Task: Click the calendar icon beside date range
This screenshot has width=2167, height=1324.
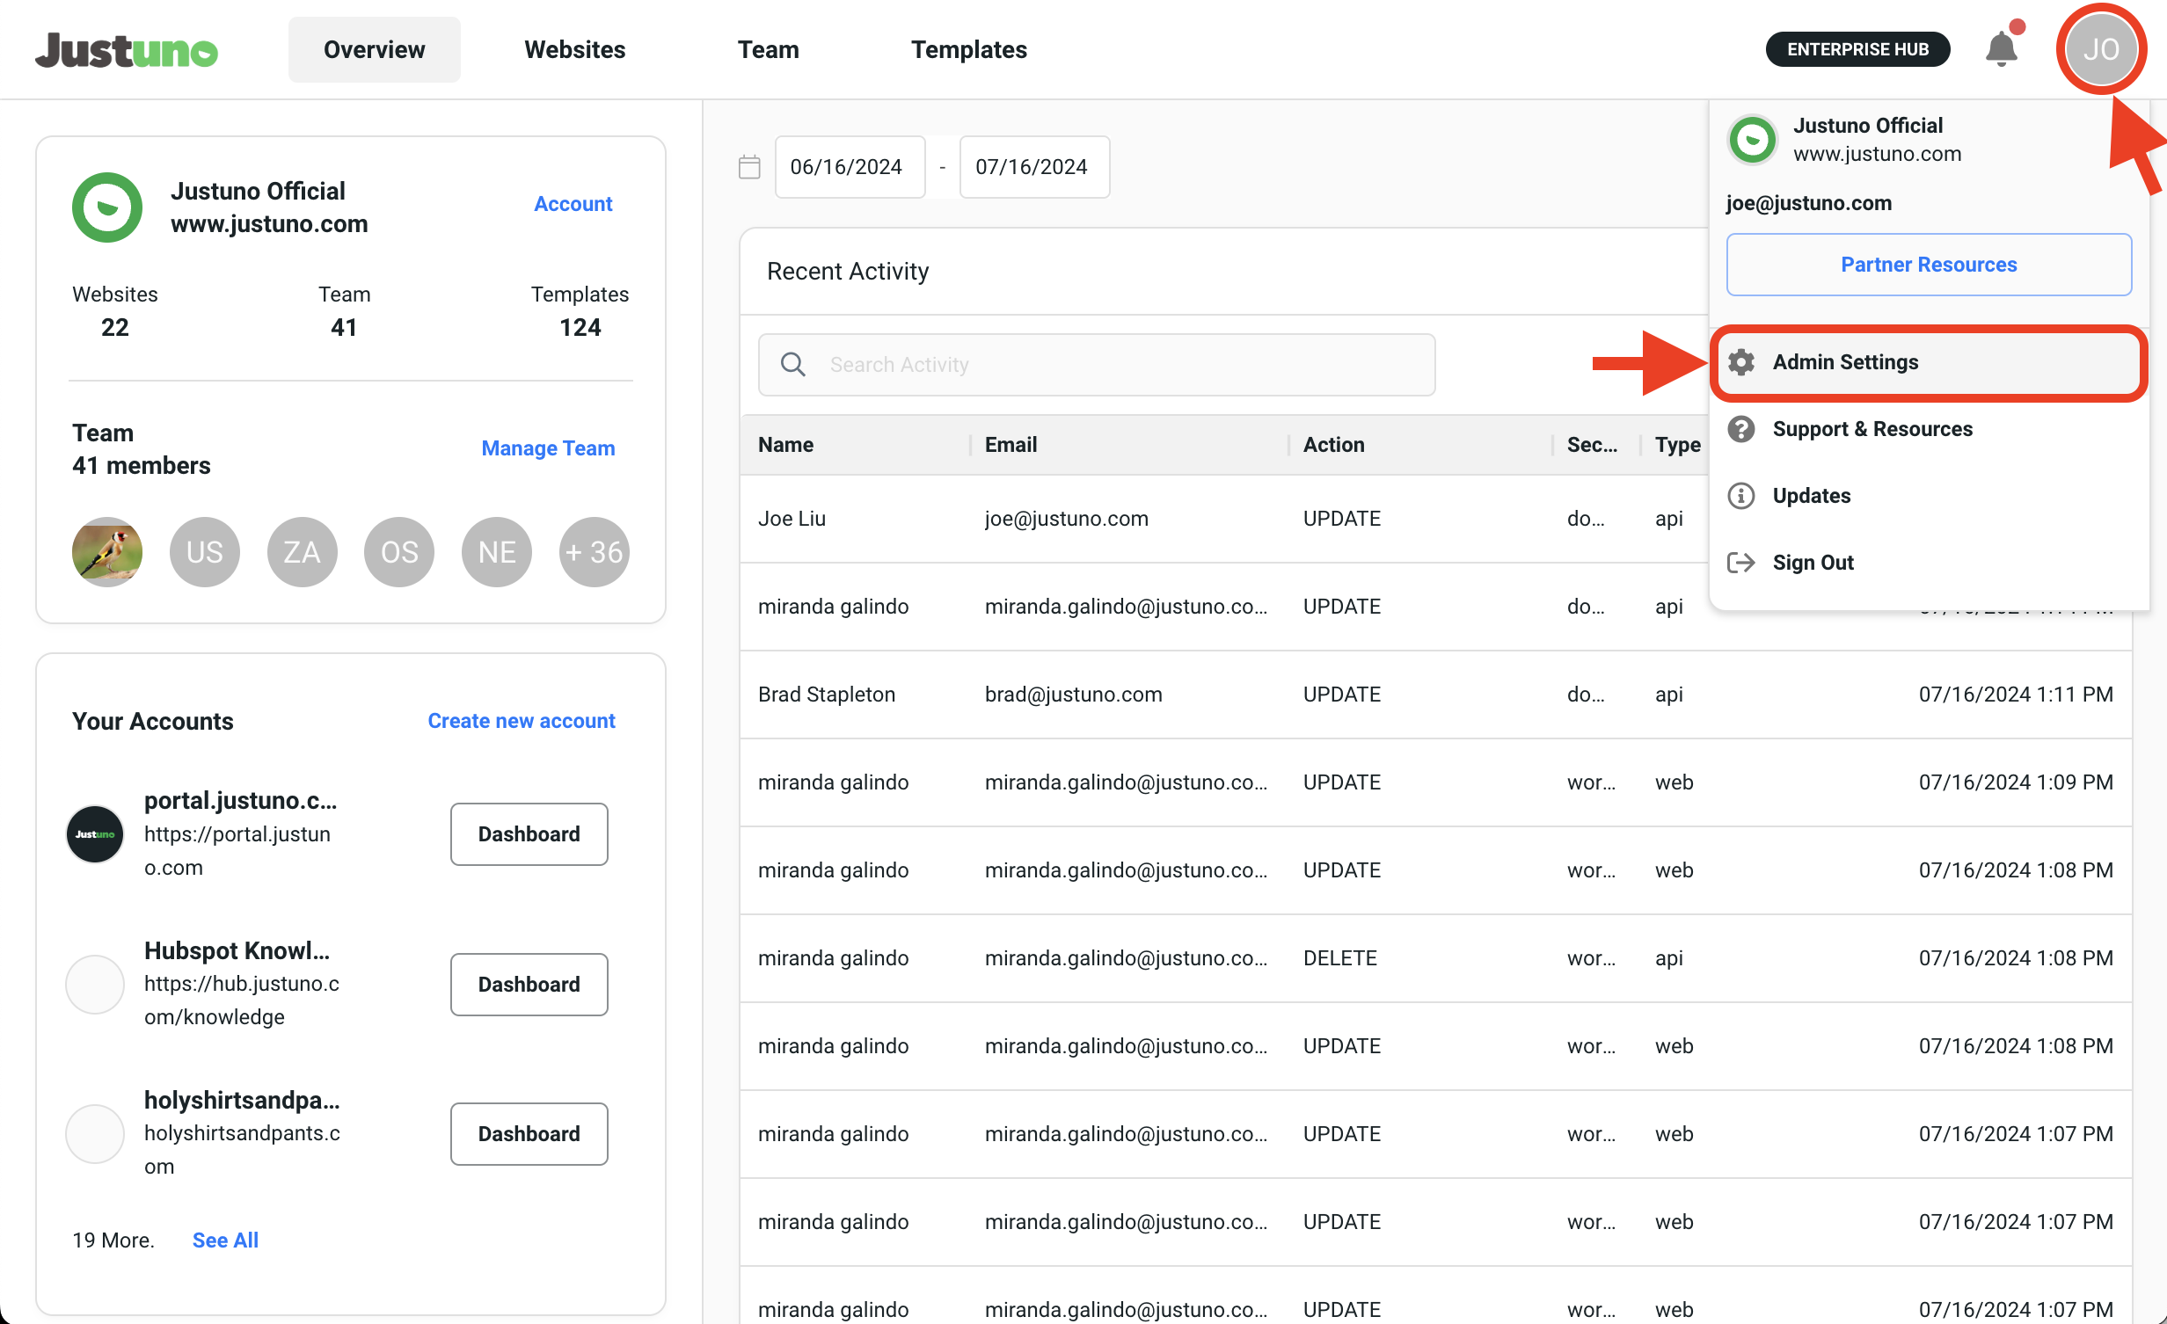Action: 749,167
